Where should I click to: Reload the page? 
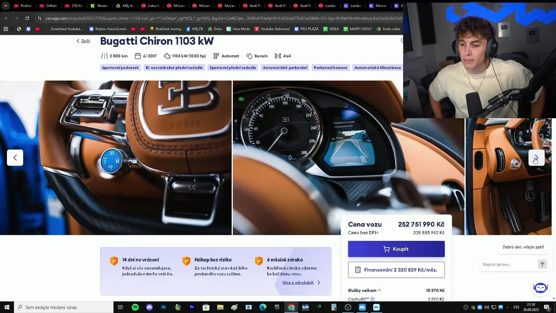point(27,18)
